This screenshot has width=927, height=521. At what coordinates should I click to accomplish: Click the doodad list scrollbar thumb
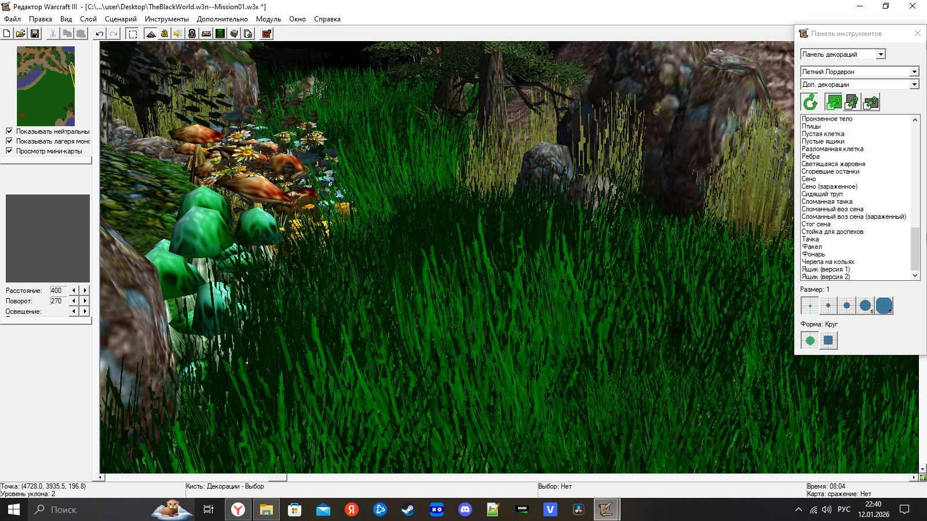[915, 249]
